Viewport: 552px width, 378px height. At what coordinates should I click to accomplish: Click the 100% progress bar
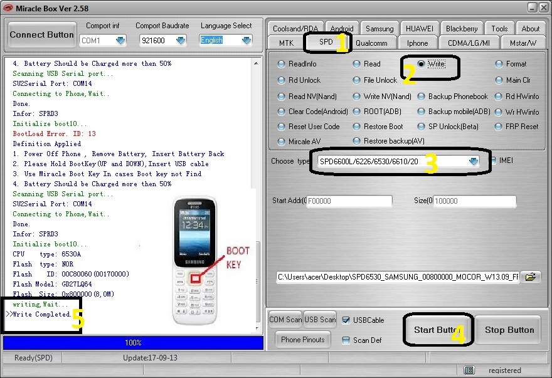tap(133, 343)
